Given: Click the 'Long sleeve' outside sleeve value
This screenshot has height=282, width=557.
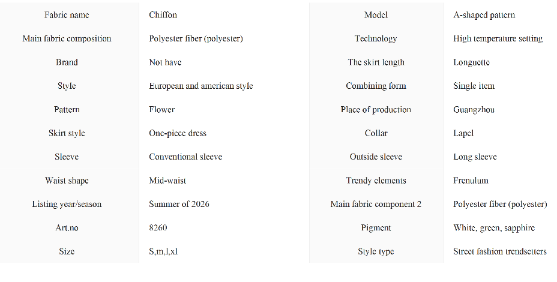Looking at the screenshot, I should point(475,157).
